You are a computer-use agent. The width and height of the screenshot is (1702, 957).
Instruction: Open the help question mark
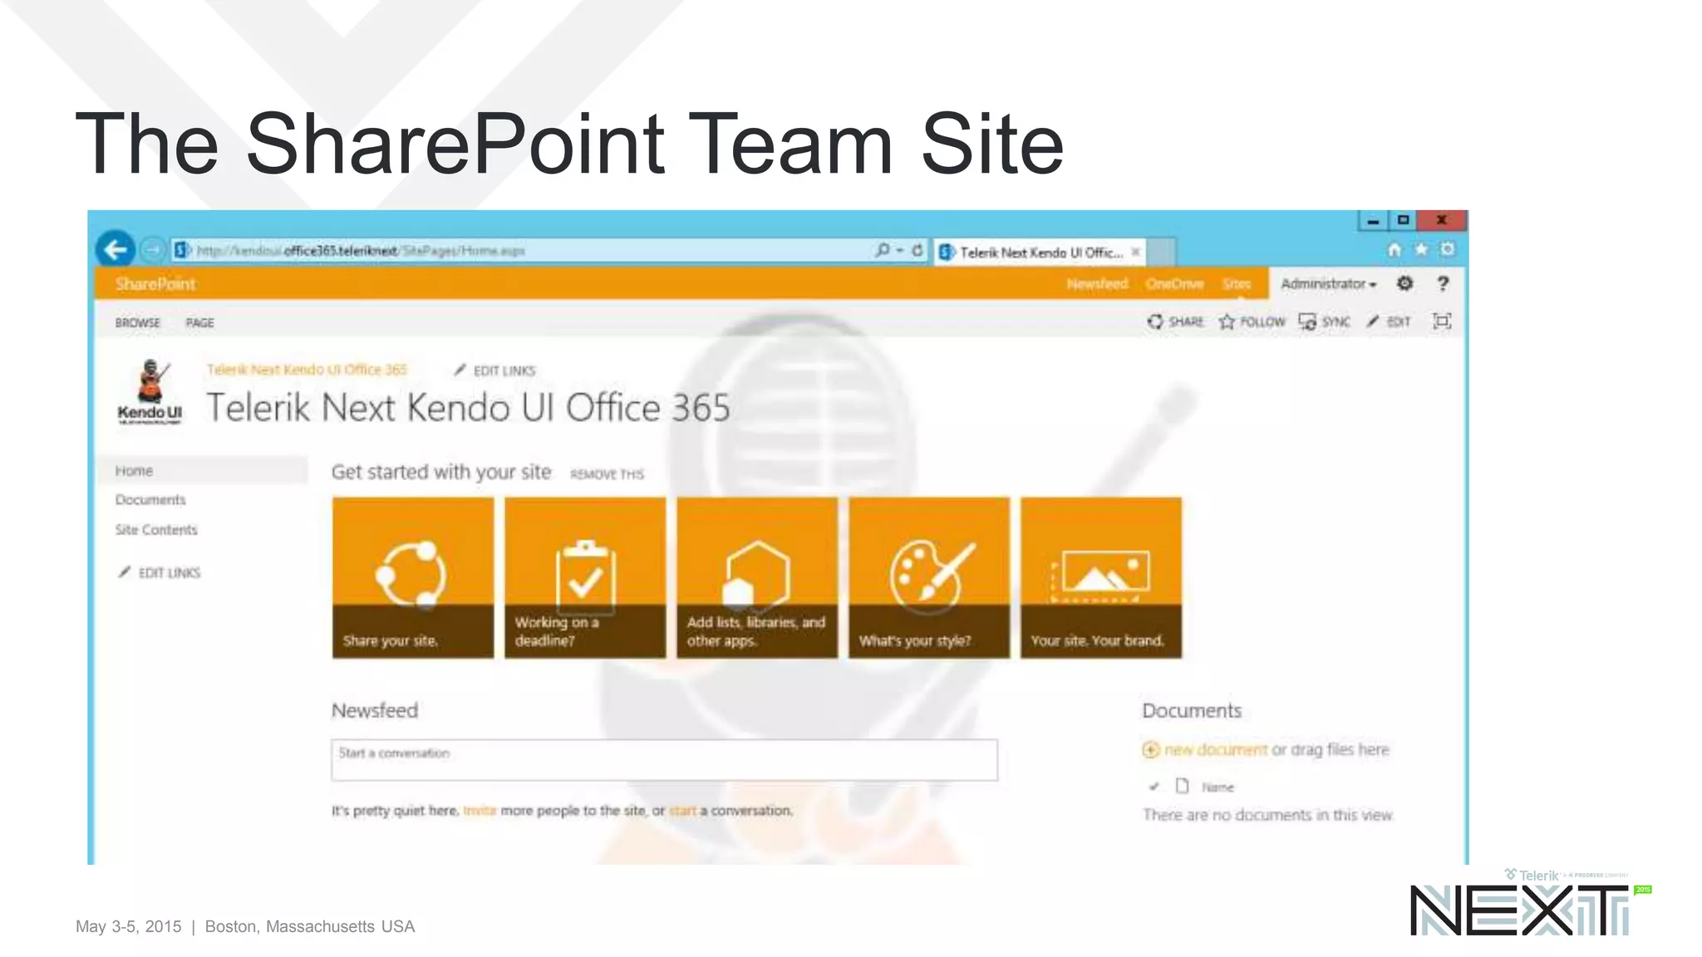coord(1443,283)
